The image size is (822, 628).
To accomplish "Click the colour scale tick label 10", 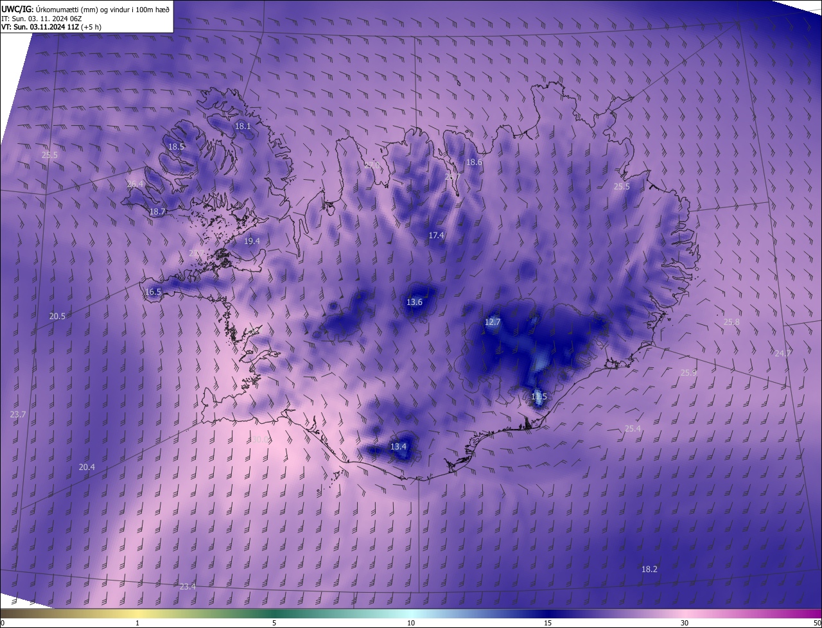I will tap(411, 623).
